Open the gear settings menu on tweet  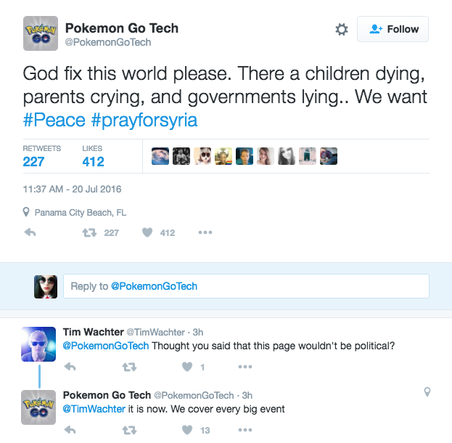[x=342, y=29]
